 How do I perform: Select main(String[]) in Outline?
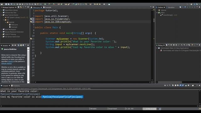(168, 15)
